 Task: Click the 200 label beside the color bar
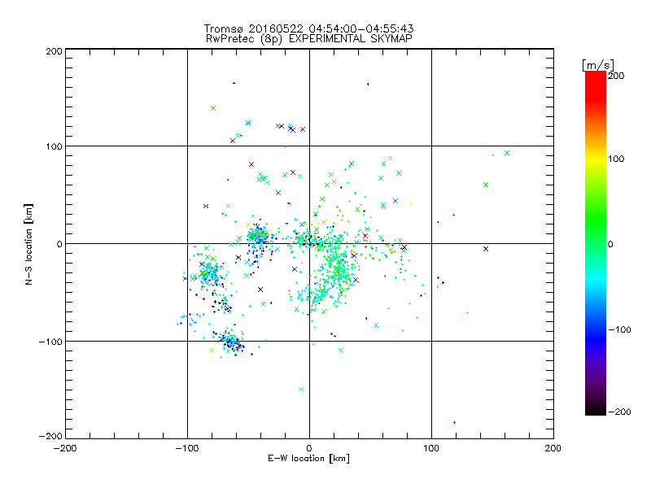click(616, 76)
